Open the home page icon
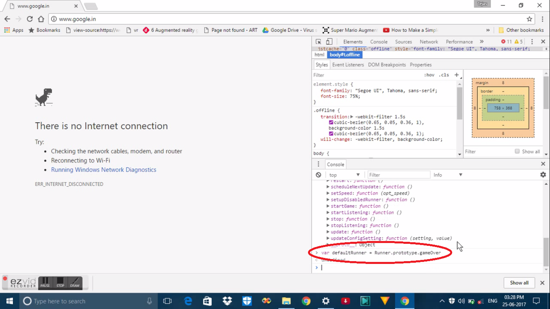Viewport: 550px width, 309px height. pos(41,19)
